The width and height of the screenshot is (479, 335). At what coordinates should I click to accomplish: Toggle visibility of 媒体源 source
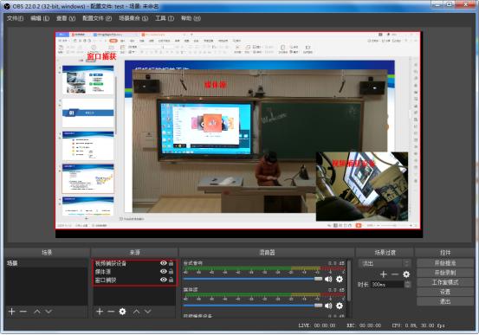coord(164,271)
